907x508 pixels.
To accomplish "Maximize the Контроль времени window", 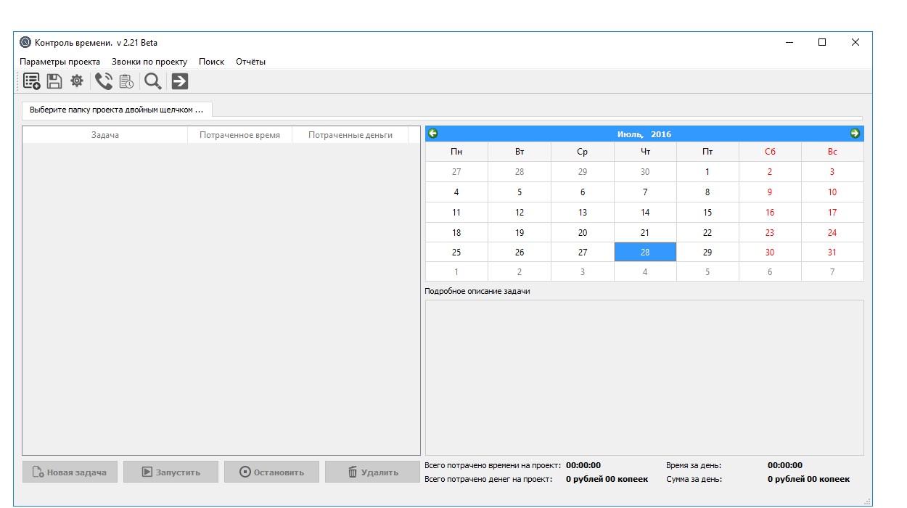I will point(822,42).
